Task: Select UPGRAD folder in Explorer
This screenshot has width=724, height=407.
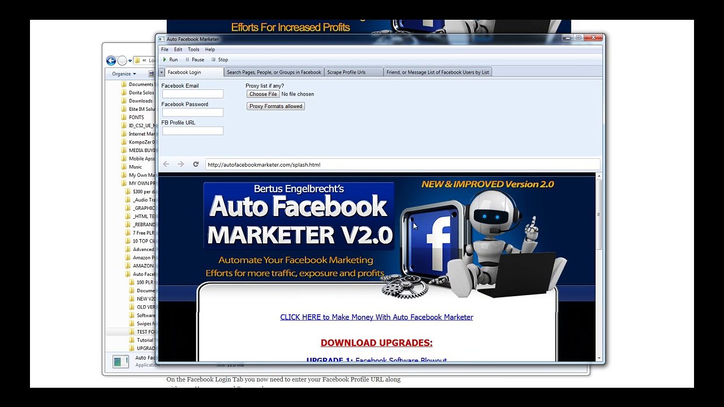Action: click(142, 348)
